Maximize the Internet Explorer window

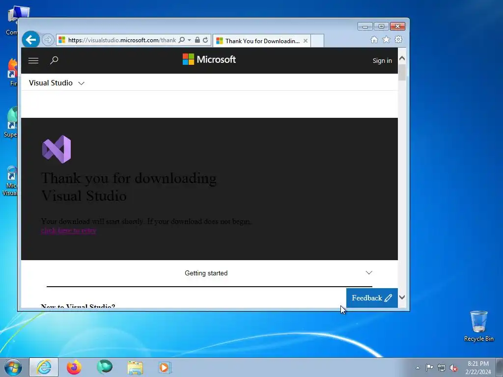tap(381, 27)
